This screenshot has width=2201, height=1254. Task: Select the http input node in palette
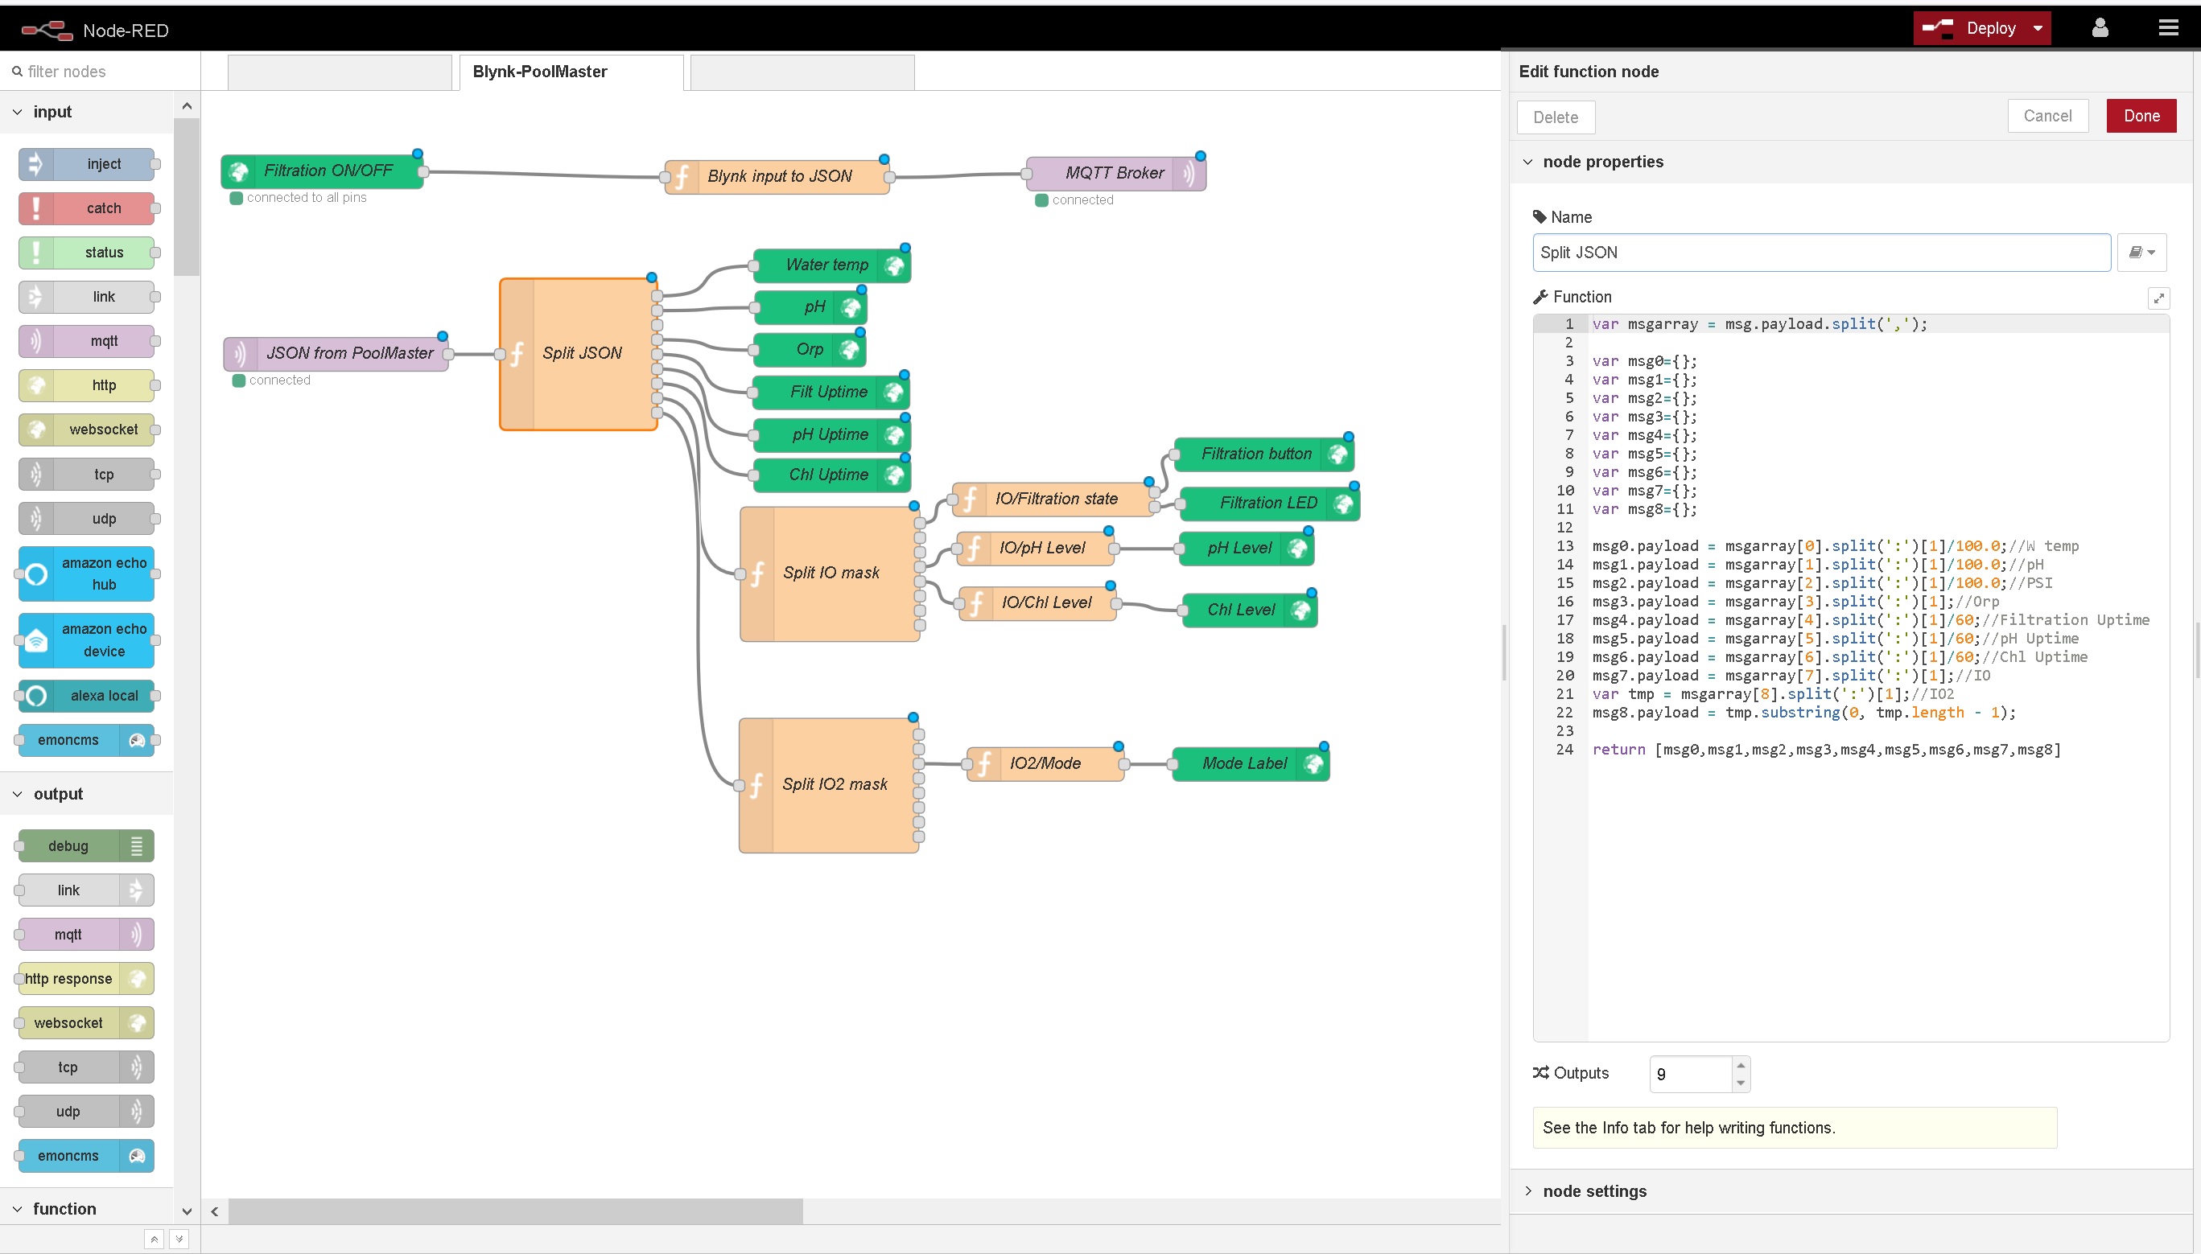pos(86,385)
